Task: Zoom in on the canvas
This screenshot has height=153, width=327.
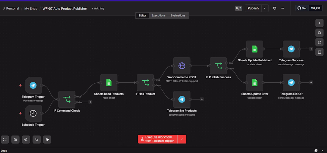Action: tap(15, 139)
